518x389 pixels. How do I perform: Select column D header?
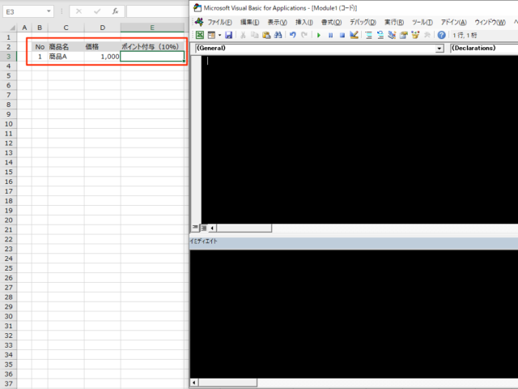(x=102, y=28)
